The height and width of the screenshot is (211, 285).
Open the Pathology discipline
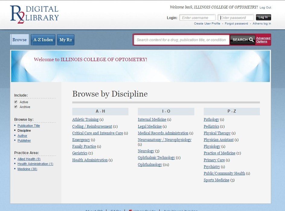click(211, 120)
